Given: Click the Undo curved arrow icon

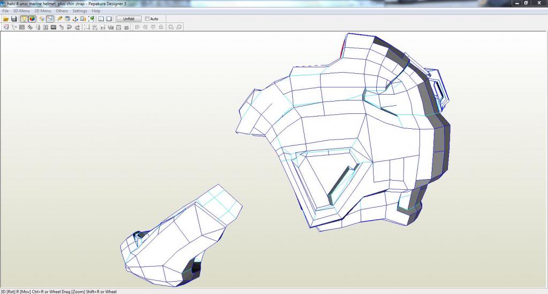Looking at the screenshot, I should pos(69,27).
